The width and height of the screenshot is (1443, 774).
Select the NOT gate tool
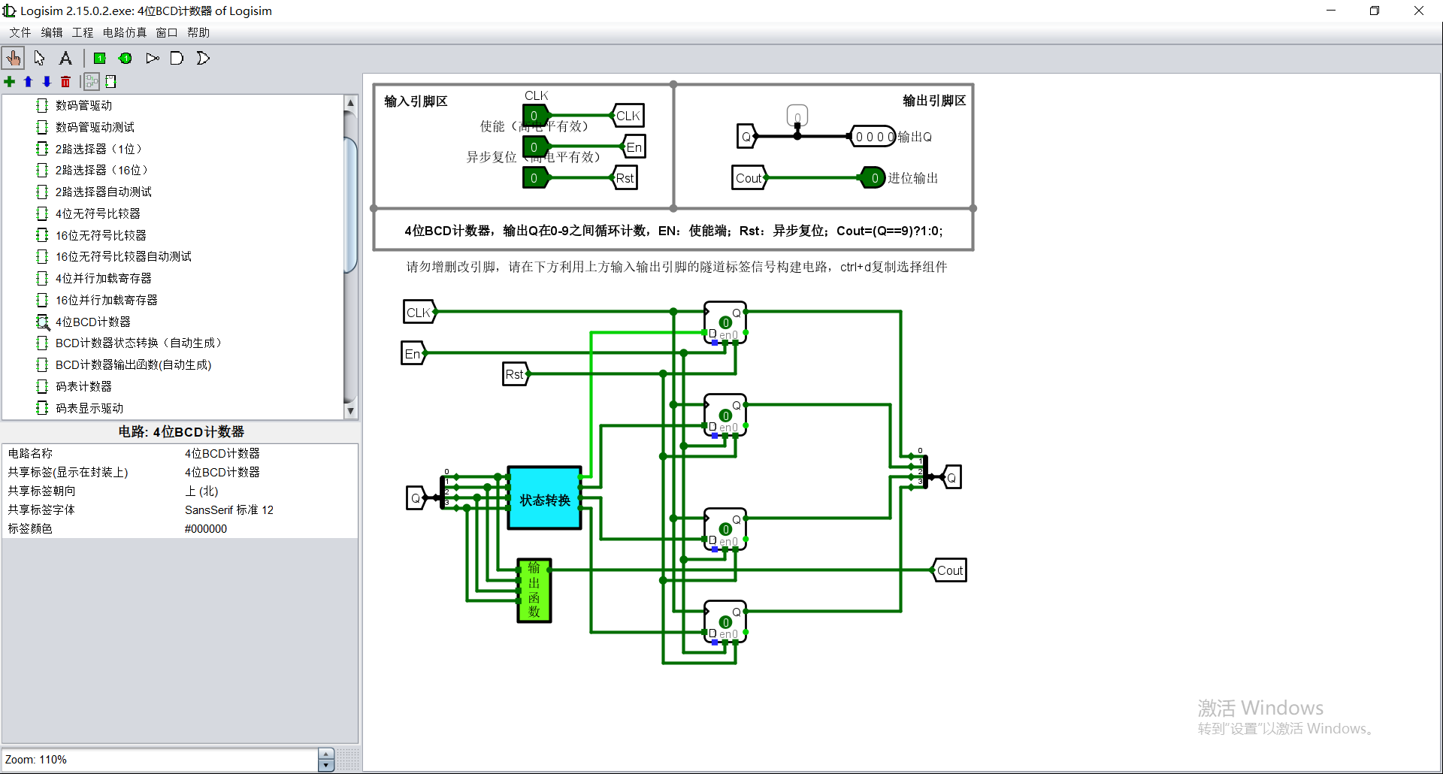pyautogui.click(x=152, y=58)
